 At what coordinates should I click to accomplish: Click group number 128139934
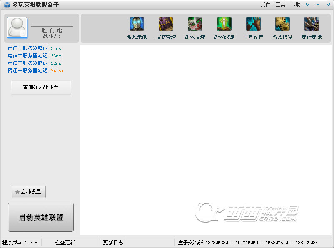tap(307, 243)
